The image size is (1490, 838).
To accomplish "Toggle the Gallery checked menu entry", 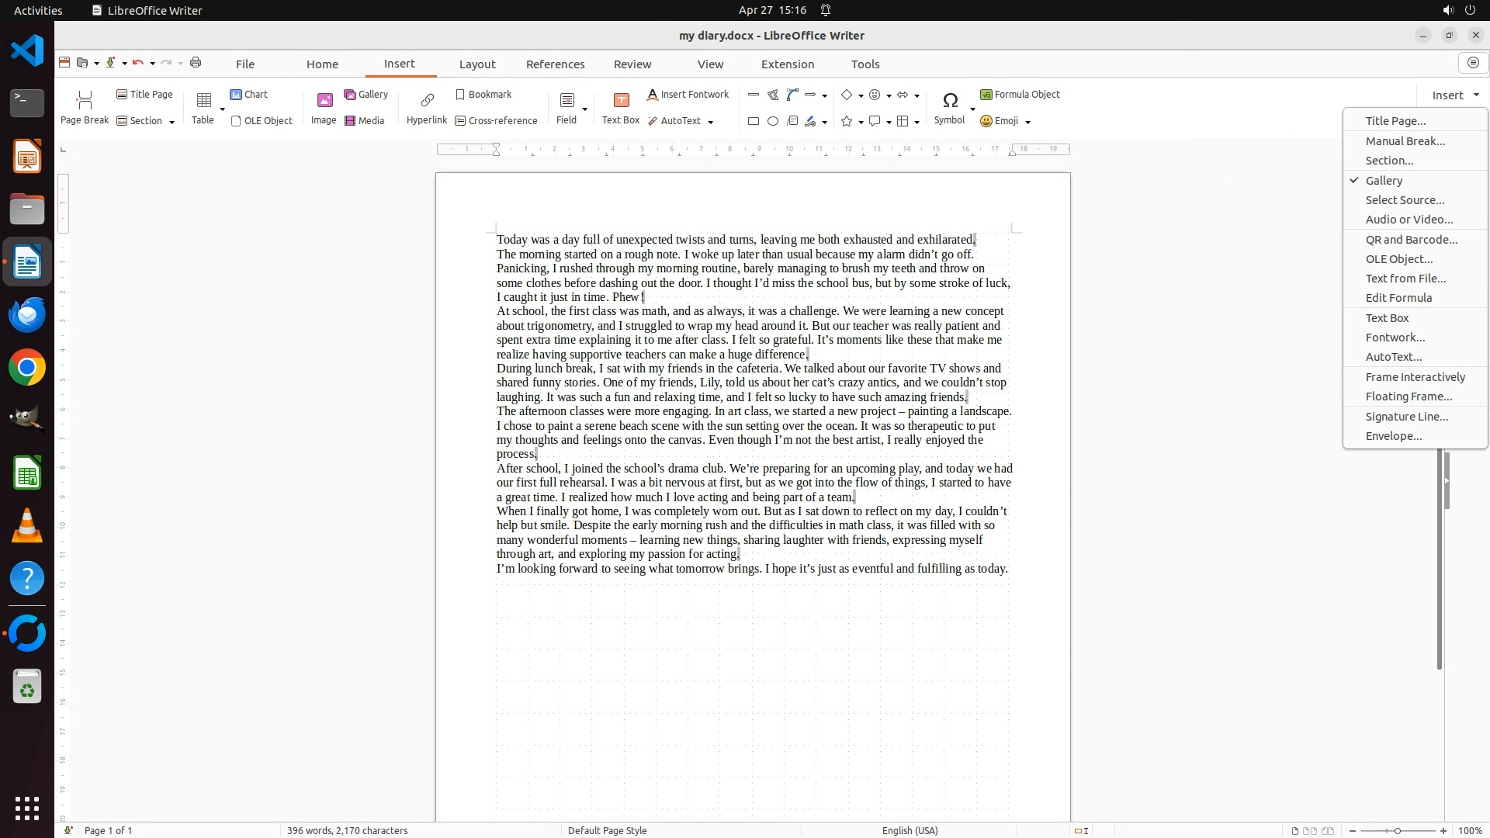I will click(1384, 180).
